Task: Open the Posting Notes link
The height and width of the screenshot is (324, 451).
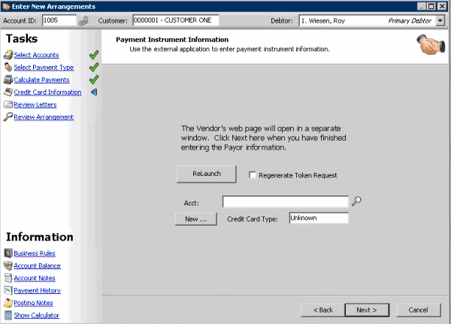Action: click(33, 303)
